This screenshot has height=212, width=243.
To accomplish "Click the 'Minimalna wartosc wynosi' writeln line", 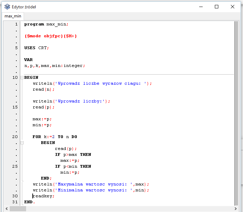I will pyautogui.click(x=91, y=190).
